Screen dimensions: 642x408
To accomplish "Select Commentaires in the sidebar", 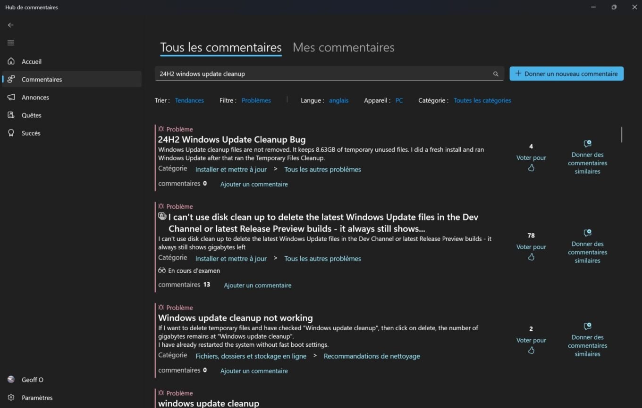I will (72, 79).
